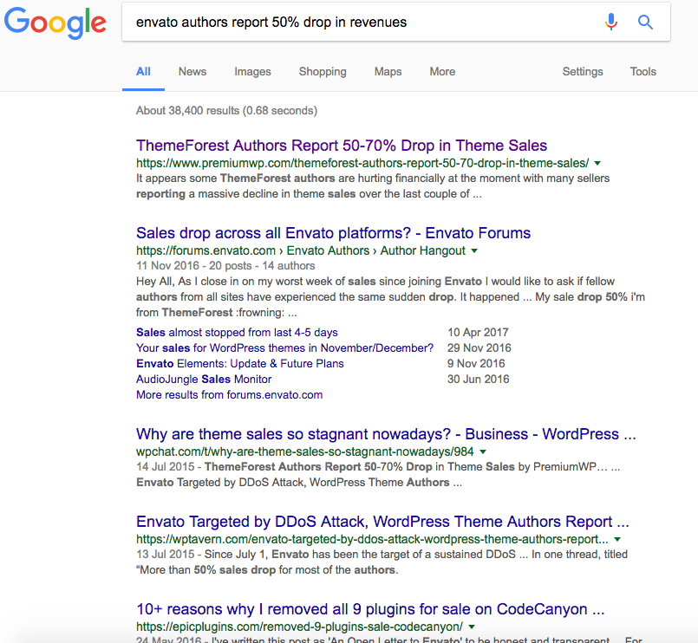Click the '29 Nov 2016' sitelink date
Image resolution: width=698 pixels, height=643 pixels.
coord(479,348)
